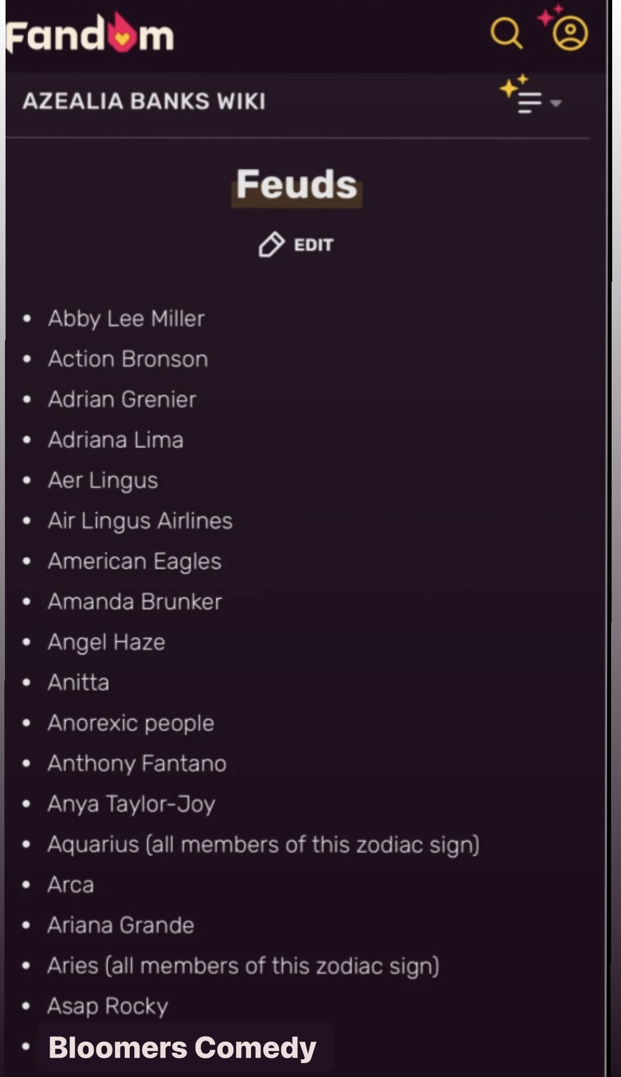Open the Abby Lee Miller entry

pos(126,318)
